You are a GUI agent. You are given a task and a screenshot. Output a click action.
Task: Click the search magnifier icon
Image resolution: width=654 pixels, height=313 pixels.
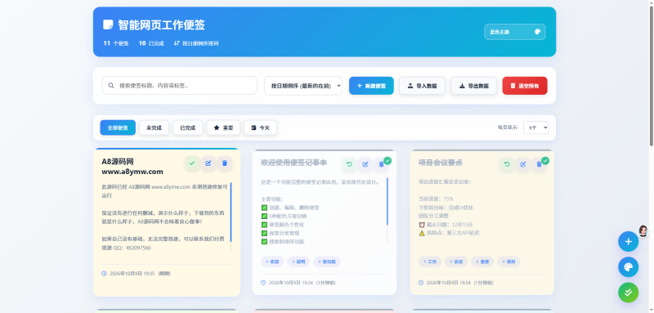(111, 86)
